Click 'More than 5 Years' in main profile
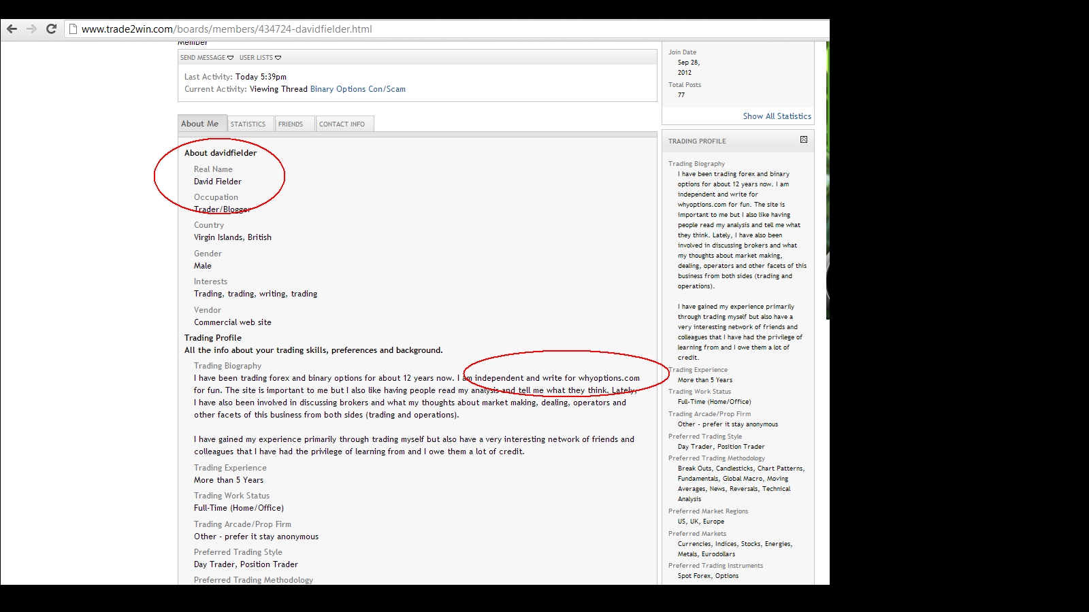This screenshot has width=1089, height=612. click(x=229, y=480)
